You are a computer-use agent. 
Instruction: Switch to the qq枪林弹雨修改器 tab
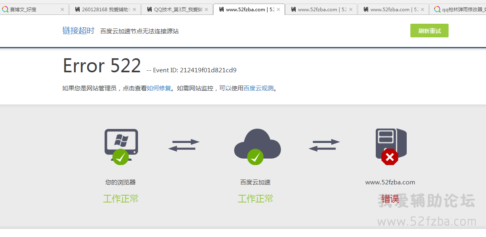tap(457, 9)
